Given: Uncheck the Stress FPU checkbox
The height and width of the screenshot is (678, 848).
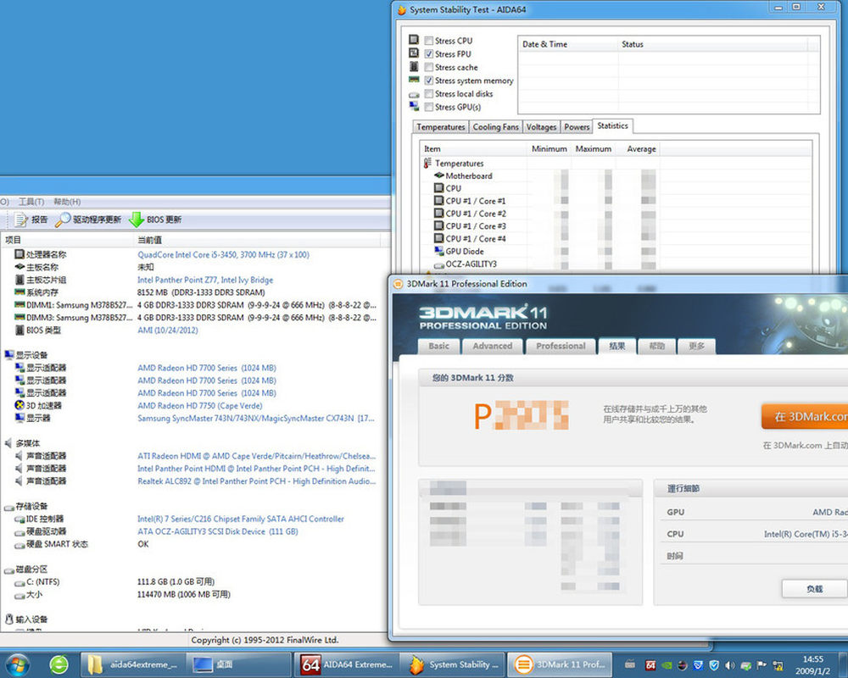Looking at the screenshot, I should pos(429,54).
